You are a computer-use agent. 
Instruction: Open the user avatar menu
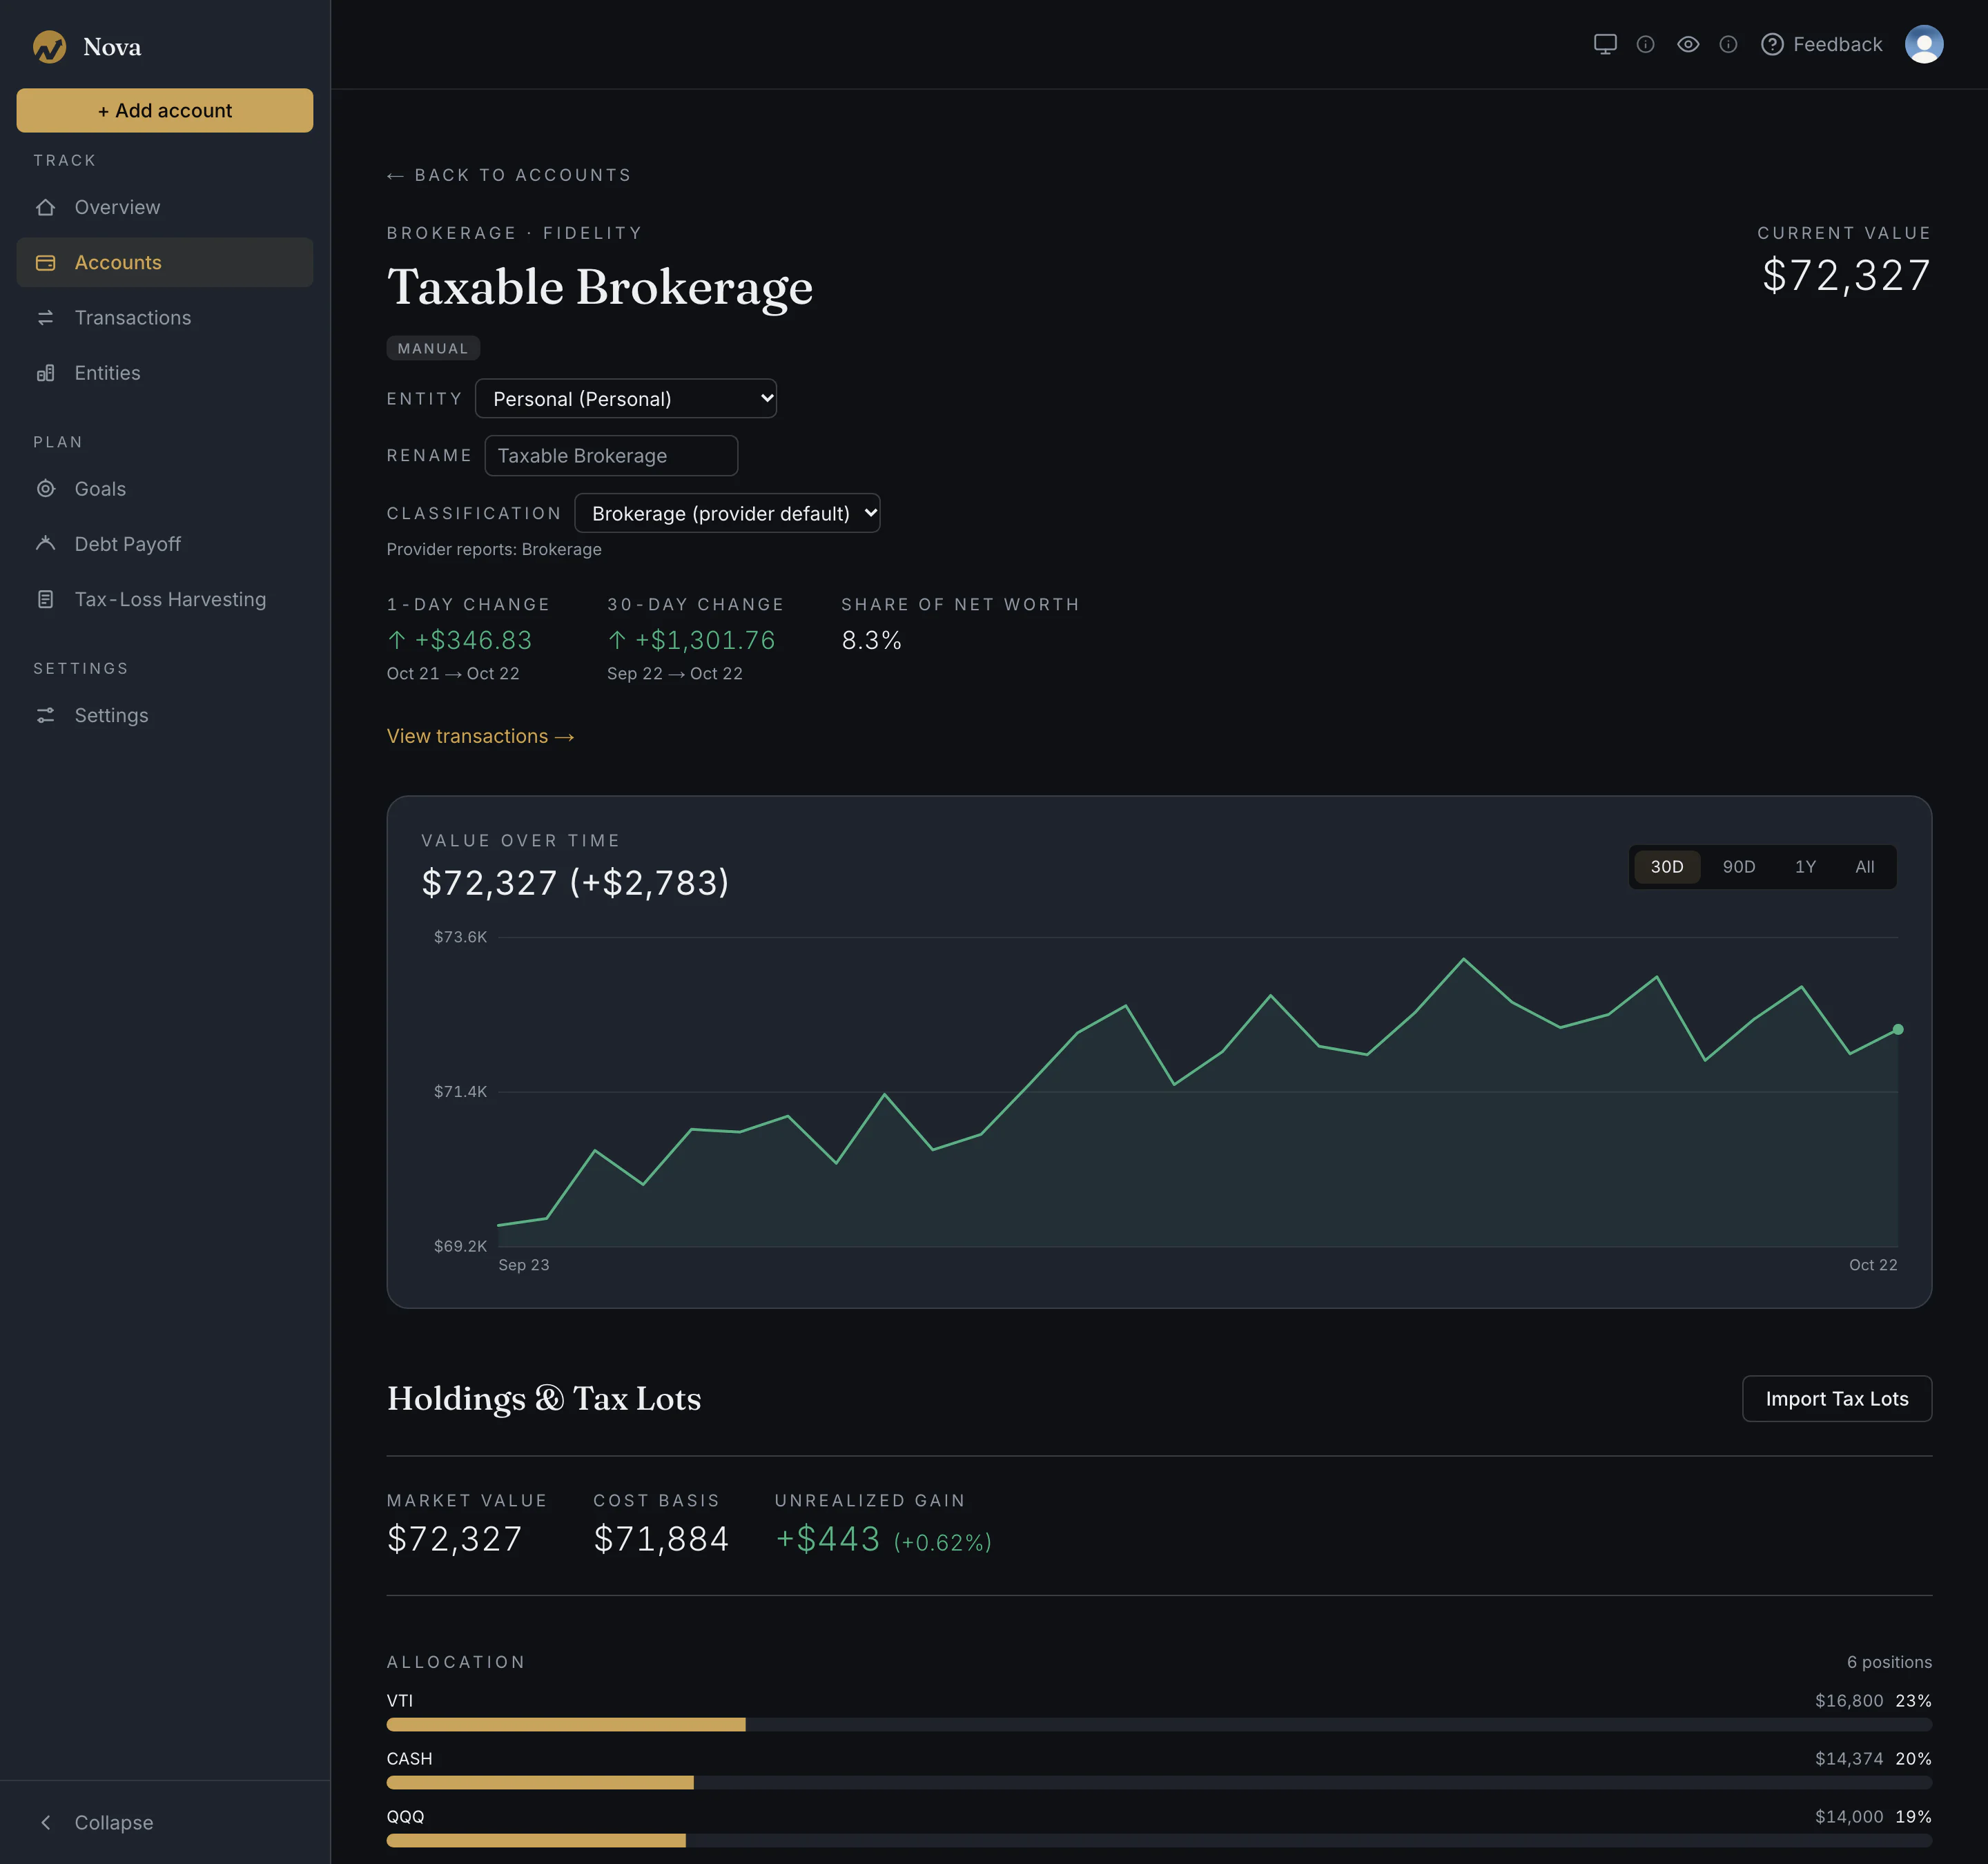tap(1924, 44)
